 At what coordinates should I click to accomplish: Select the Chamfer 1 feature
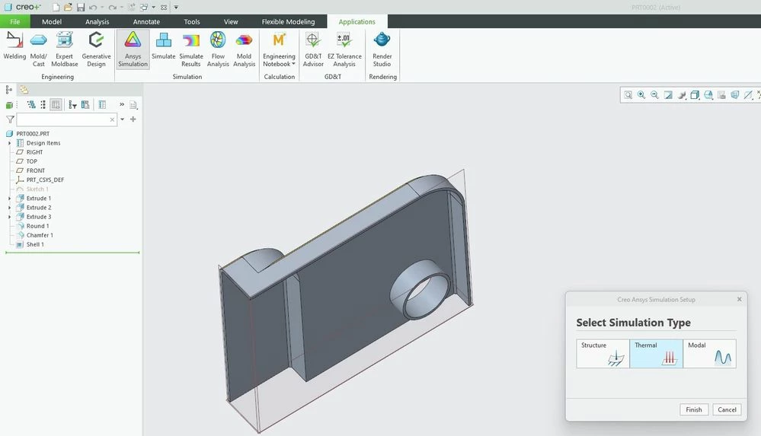40,235
